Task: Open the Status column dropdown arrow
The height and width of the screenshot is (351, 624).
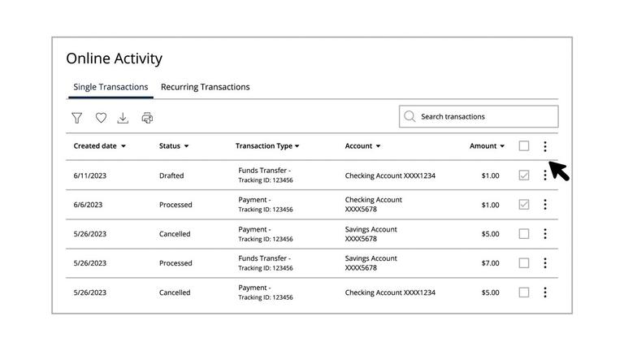Action: 186,146
